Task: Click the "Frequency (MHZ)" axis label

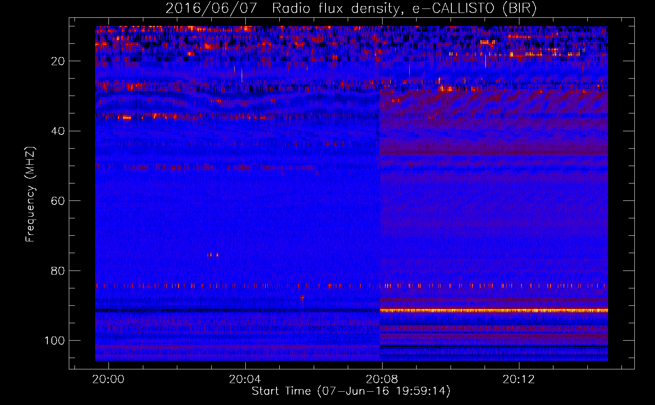Action: (x=30, y=194)
